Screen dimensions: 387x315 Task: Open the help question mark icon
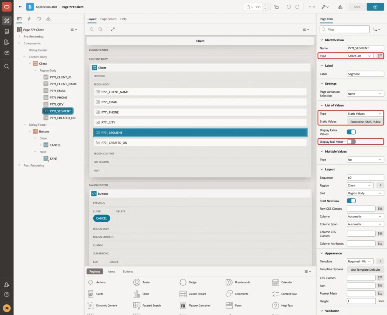pyautogui.click(x=7, y=295)
